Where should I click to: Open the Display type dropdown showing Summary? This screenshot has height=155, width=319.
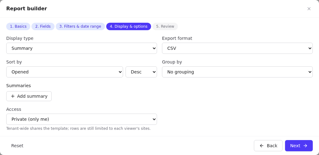pyautogui.click(x=82, y=48)
